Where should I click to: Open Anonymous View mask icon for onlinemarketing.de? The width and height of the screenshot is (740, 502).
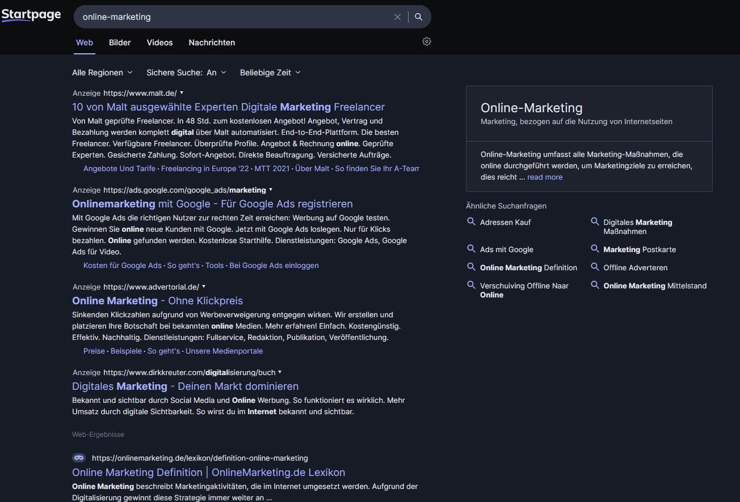click(79, 458)
